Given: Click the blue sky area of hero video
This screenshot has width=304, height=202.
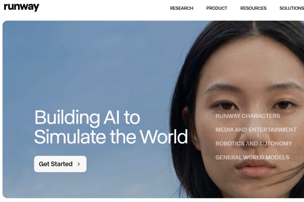Looking at the screenshot, I should coord(89,63).
